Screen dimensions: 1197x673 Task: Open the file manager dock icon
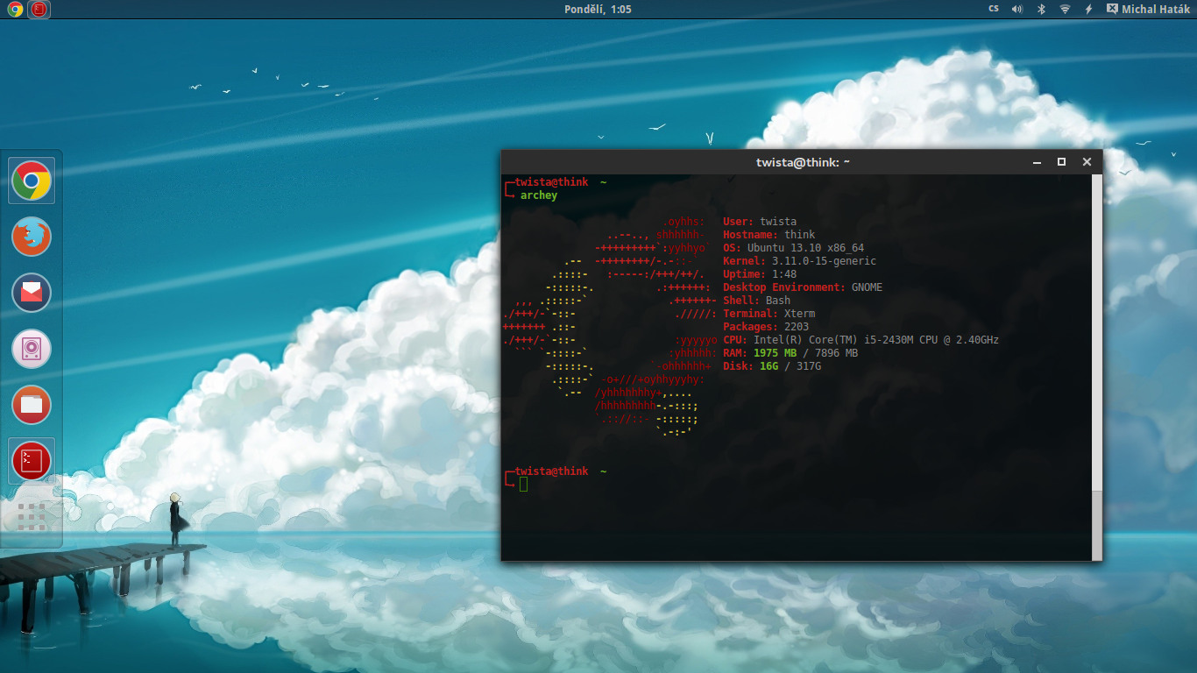click(32, 405)
